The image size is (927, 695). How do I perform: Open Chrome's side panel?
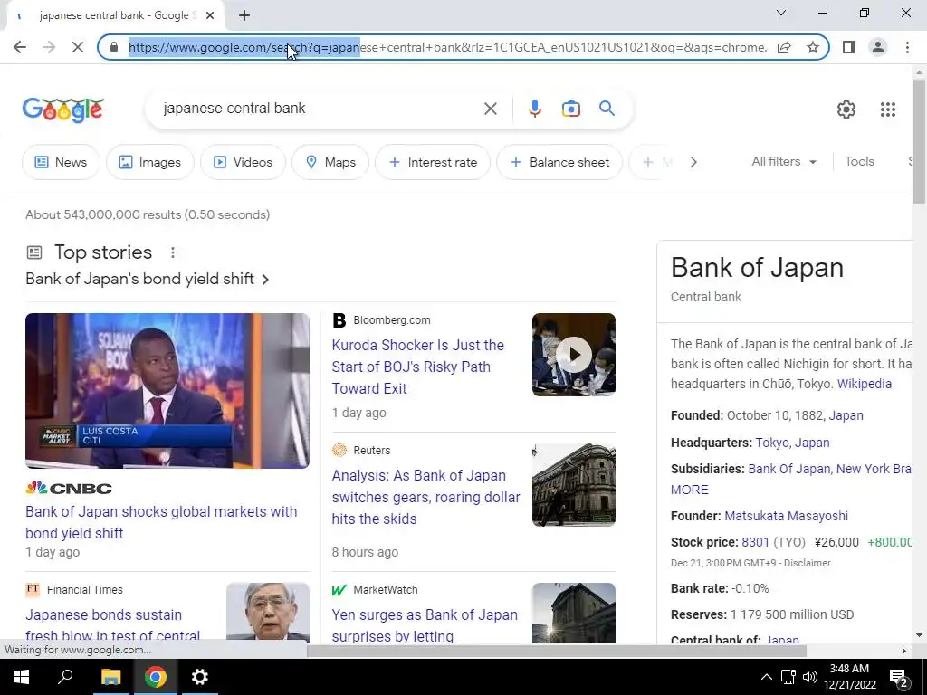coord(849,47)
